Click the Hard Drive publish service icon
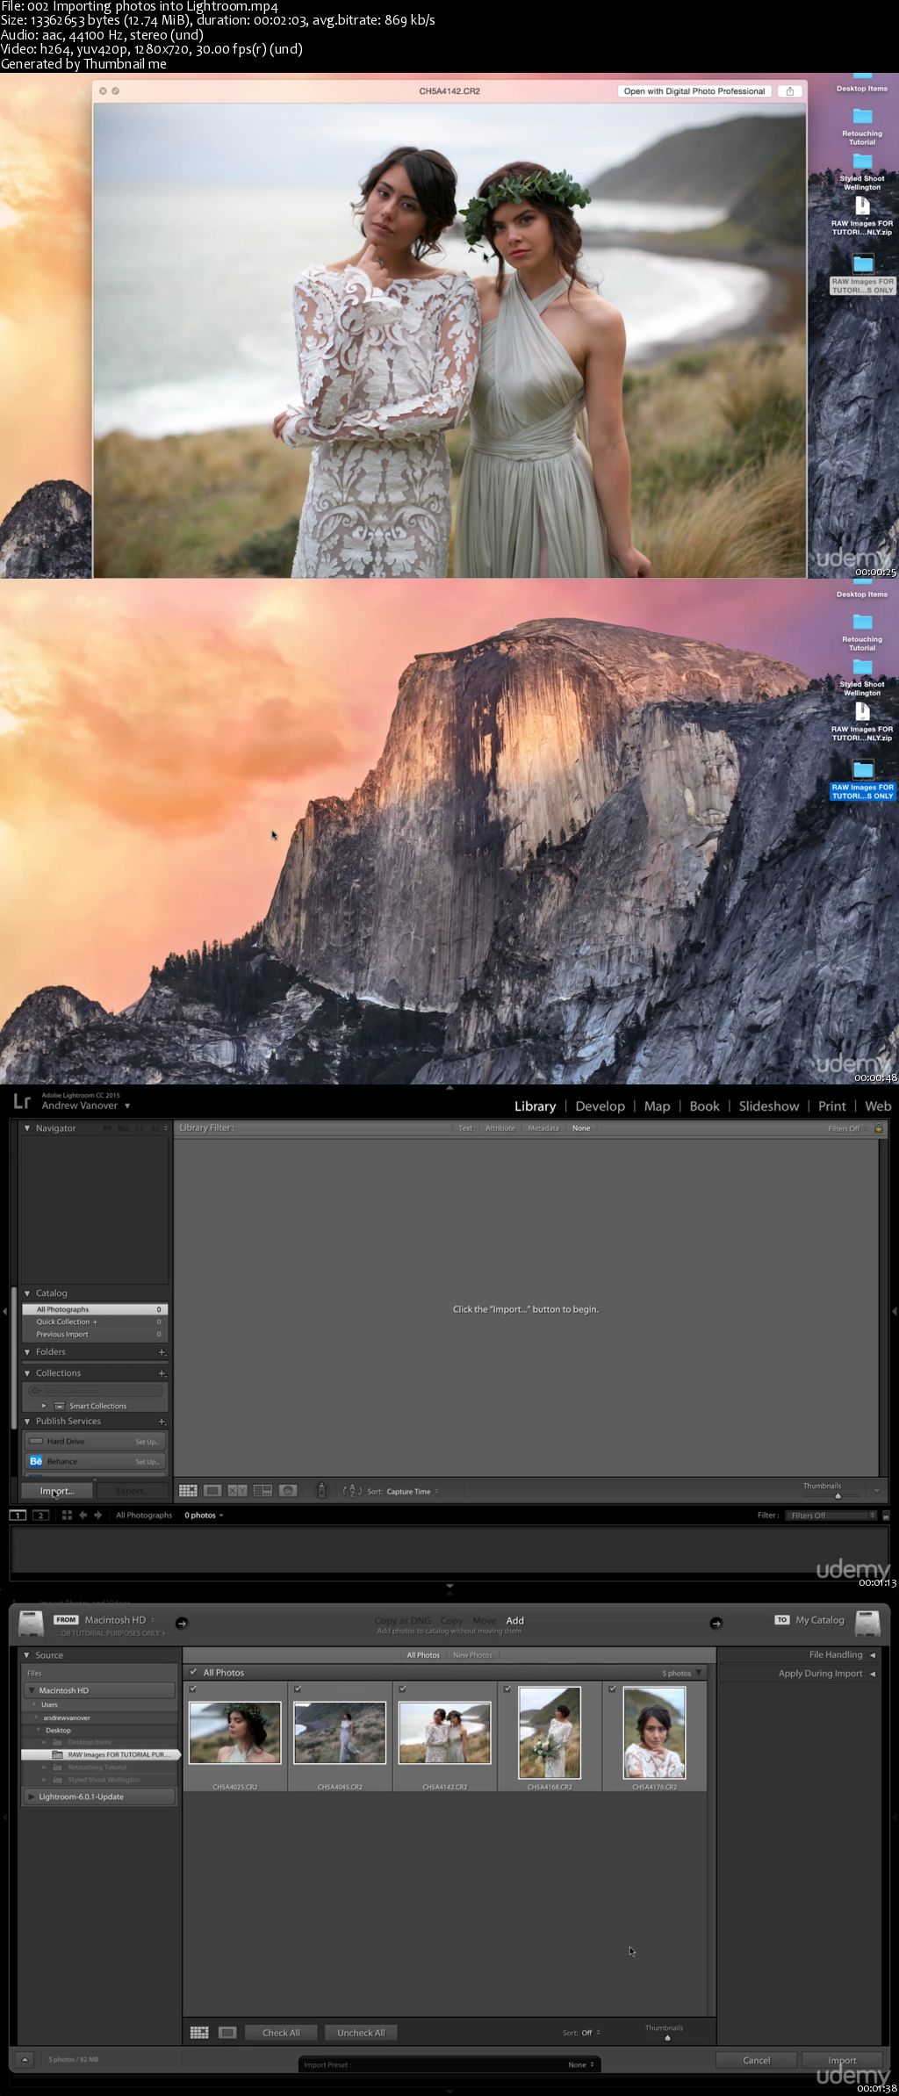Image resolution: width=899 pixels, height=2096 pixels. (36, 1441)
